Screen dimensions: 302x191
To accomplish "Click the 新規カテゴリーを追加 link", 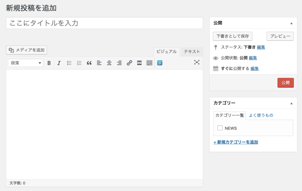I will coord(236,142).
